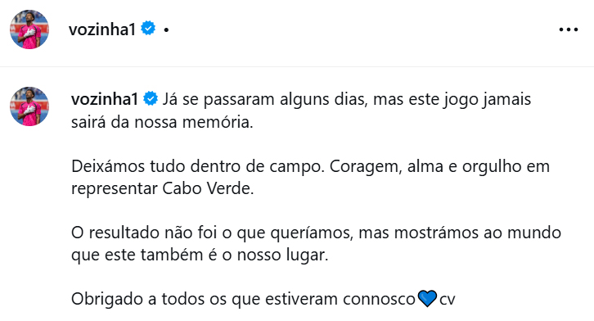
Task: Click 'que este também é o nosso lugar'
Action: (200, 255)
